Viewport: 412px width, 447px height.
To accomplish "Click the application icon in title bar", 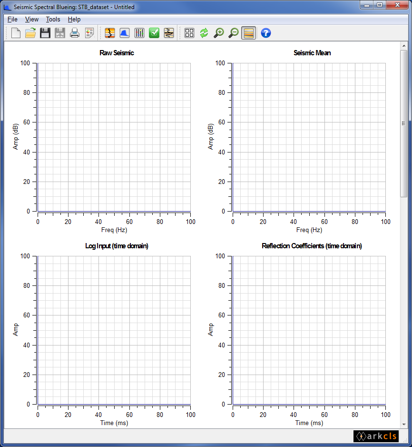I will click(x=8, y=7).
